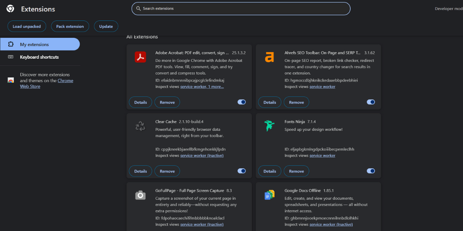Inspect GoFullPage service worker (Inactive) link
Viewport: 463px width, 231px height.
tap(202, 225)
